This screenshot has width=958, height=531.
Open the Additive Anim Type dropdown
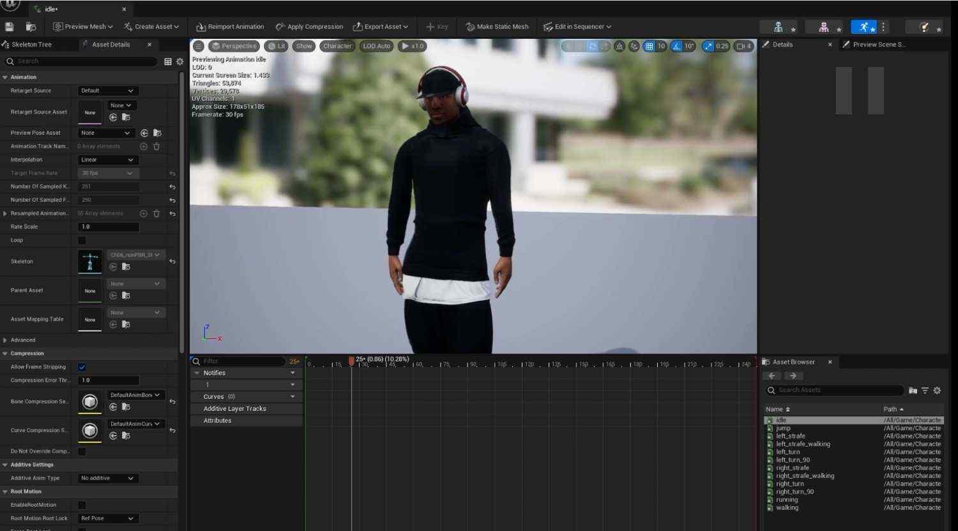pyautogui.click(x=107, y=478)
